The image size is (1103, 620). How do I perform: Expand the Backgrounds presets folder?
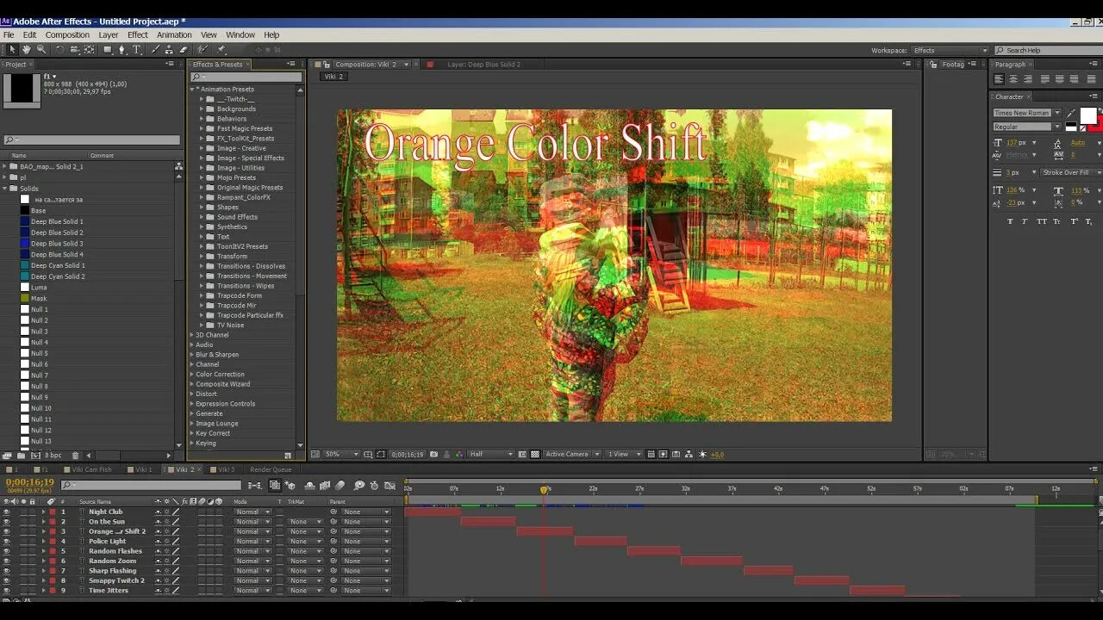click(202, 109)
